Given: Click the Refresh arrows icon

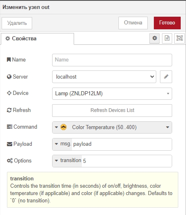Looking at the screenshot, I should point(9,110).
